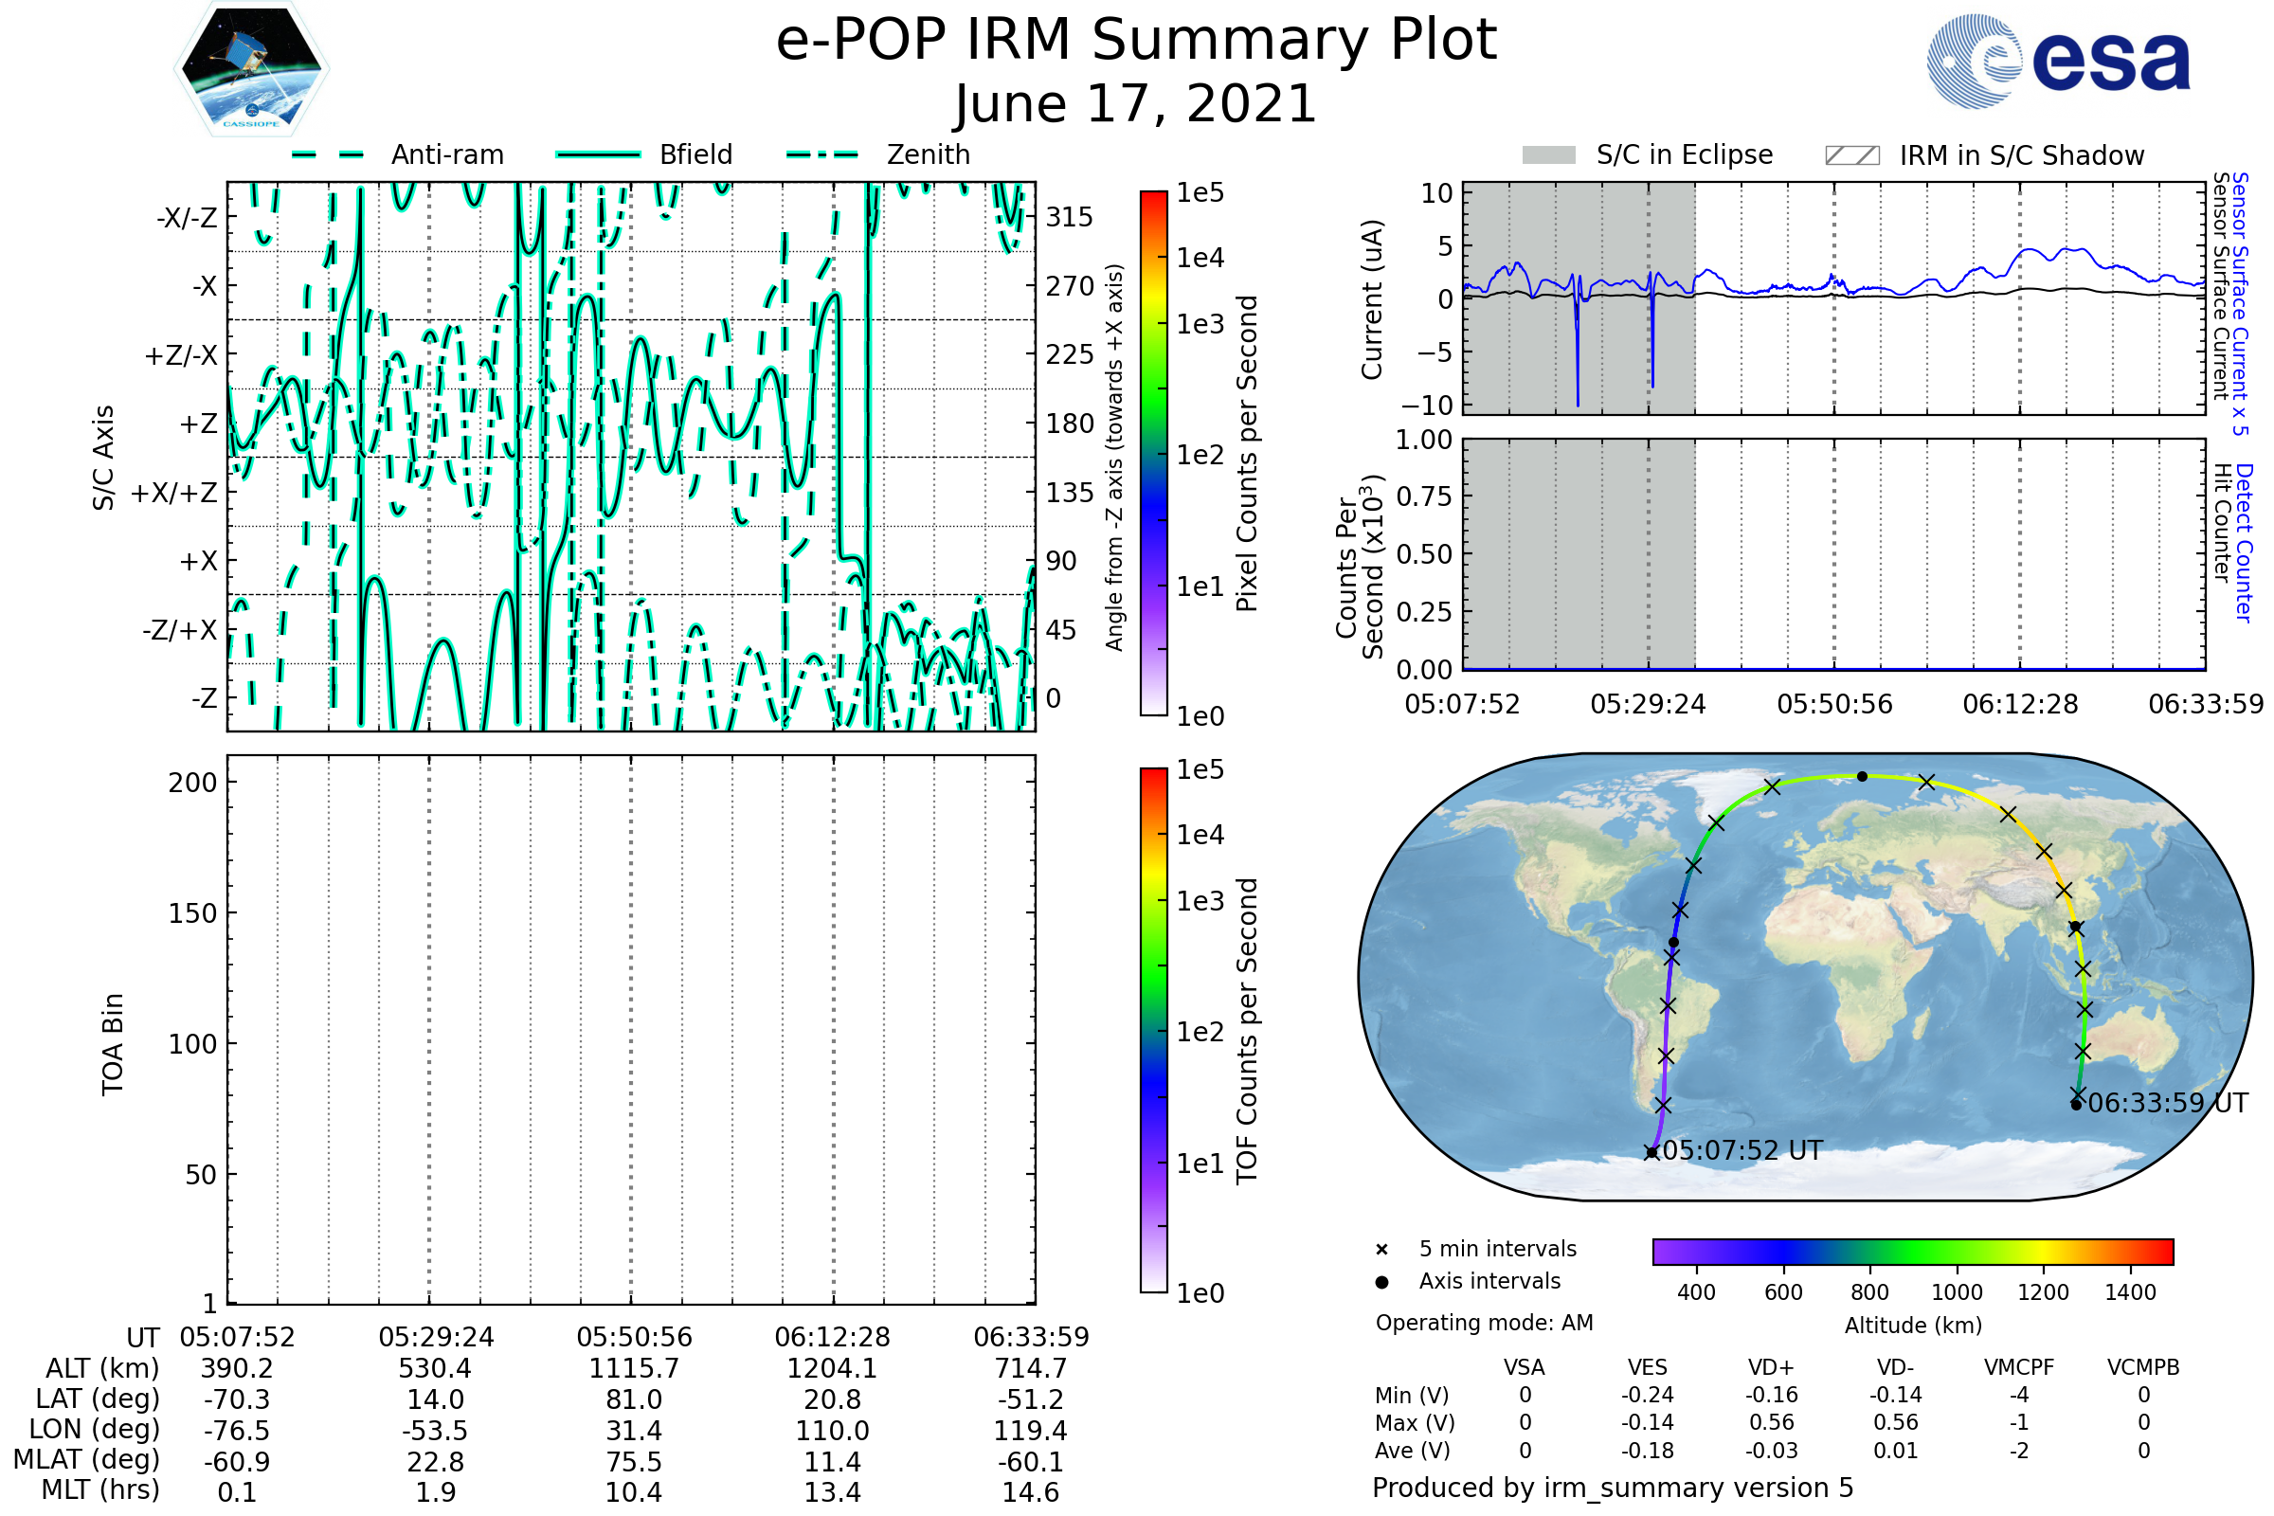Click the 06:33:59 UT end label on map
Image resolution: width=2274 pixels, height=1516 pixels.
click(2168, 1103)
